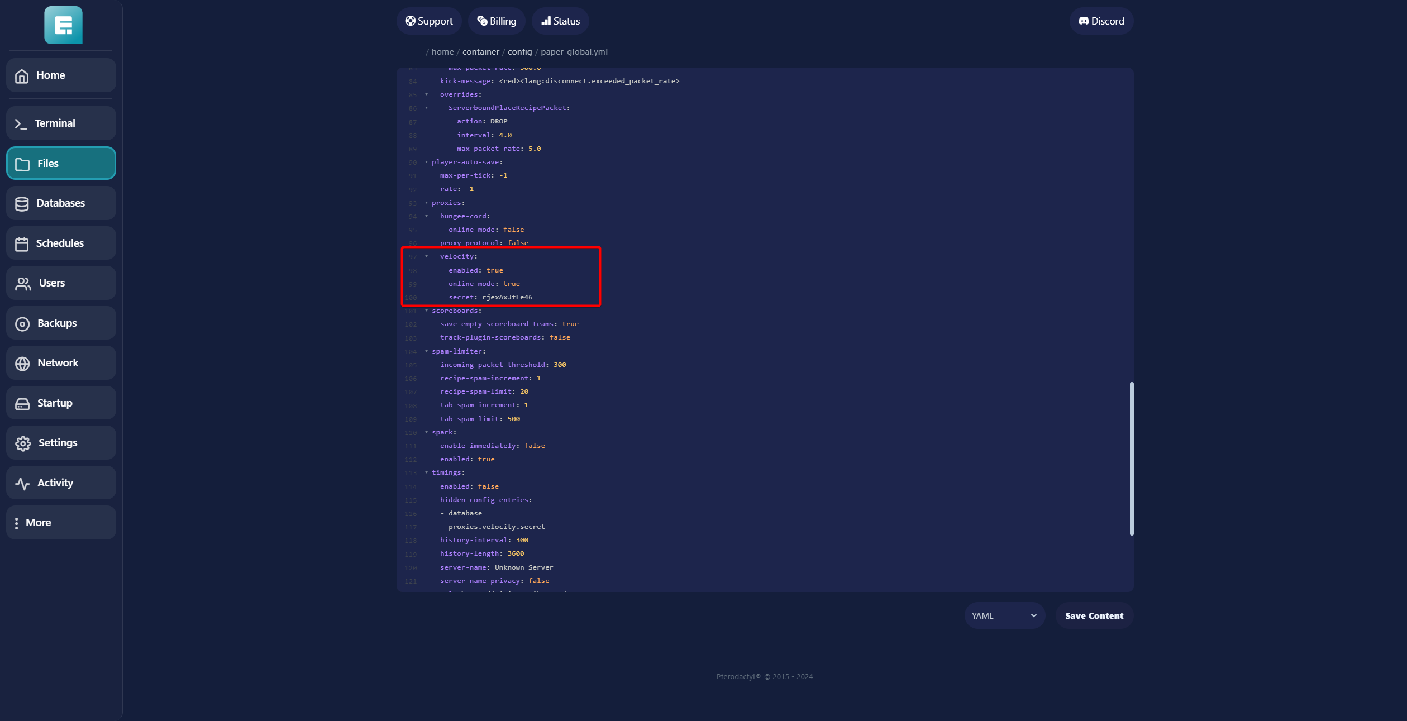
Task: Click the Home house icon in sidebar
Action: click(x=22, y=76)
